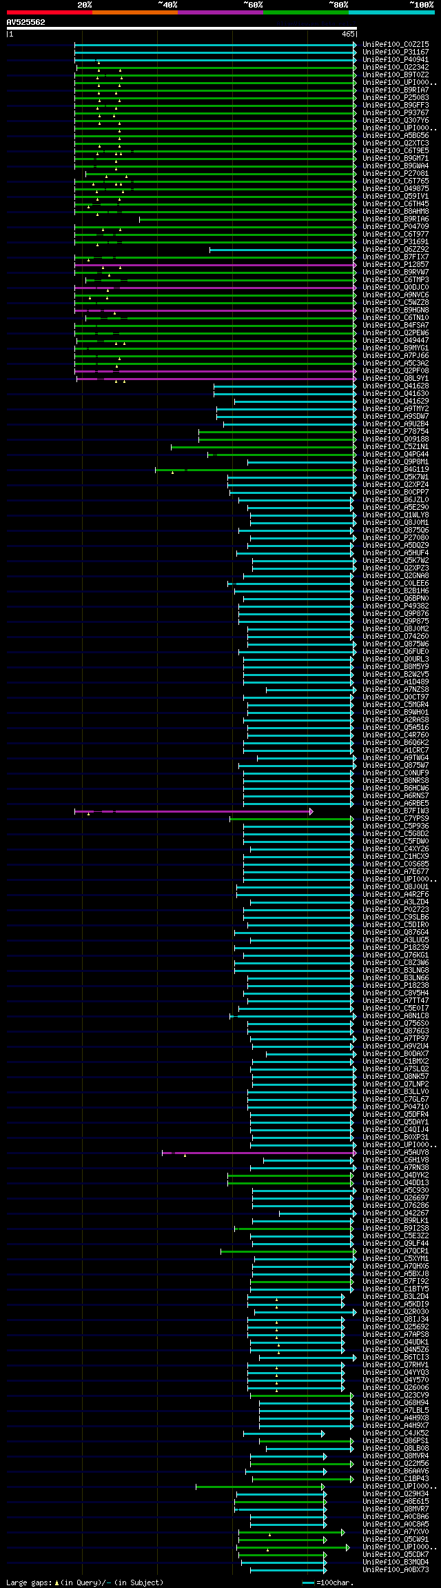Open hit UniRef100_P04710
The height and width of the screenshot is (1588, 441).
(396, 1107)
